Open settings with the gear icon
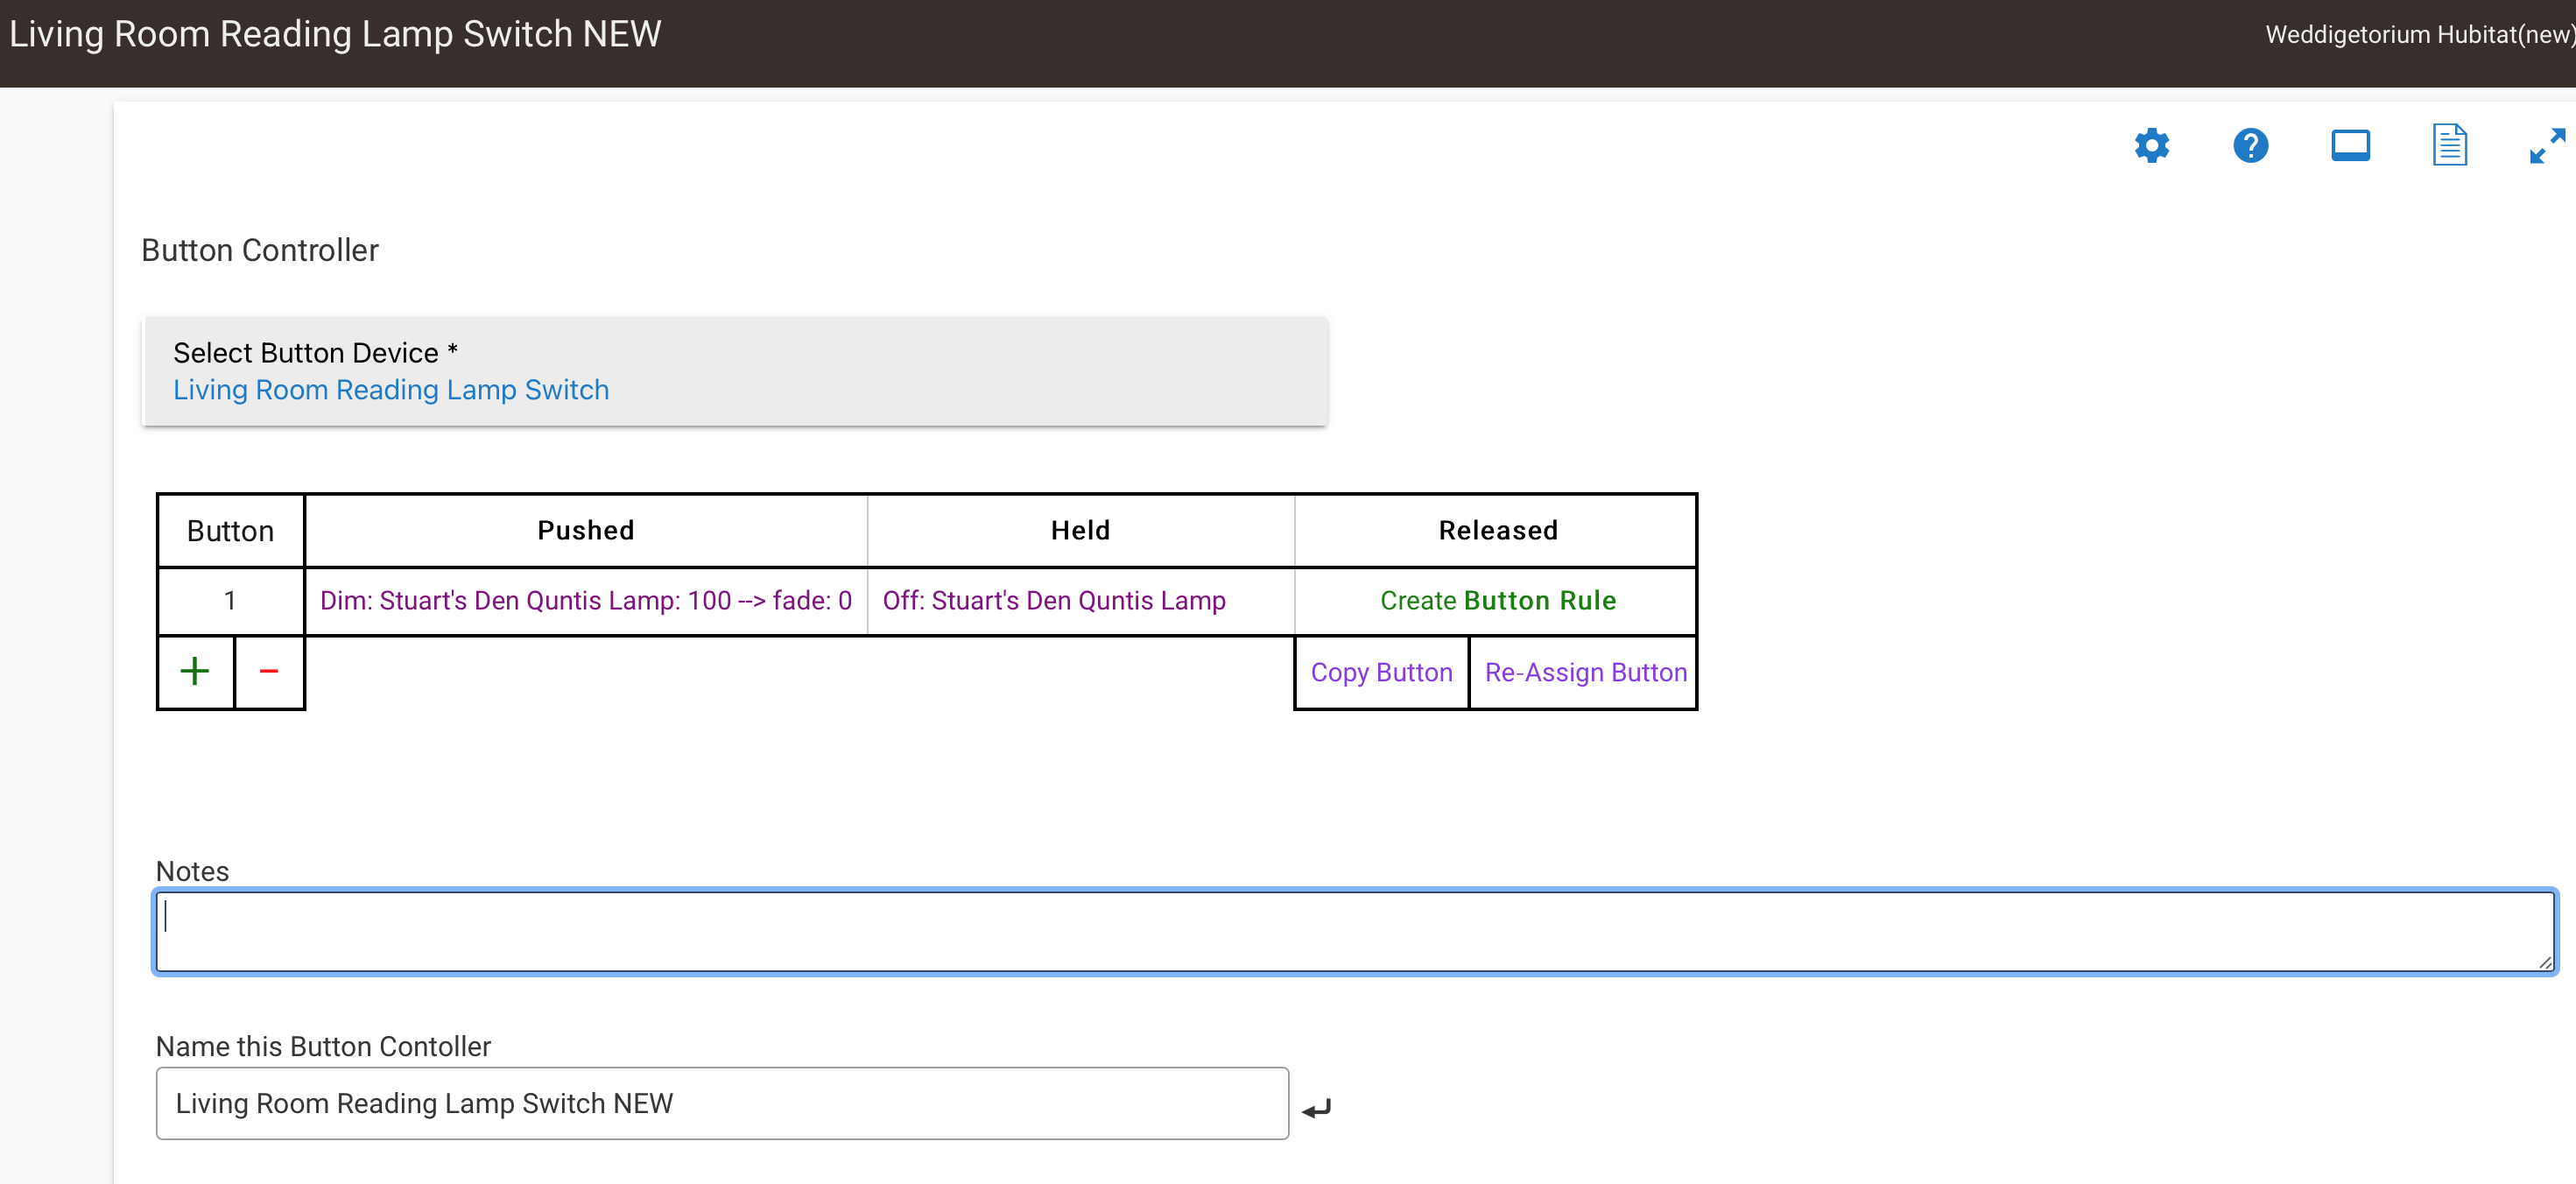The height and width of the screenshot is (1184, 2576). (2151, 146)
